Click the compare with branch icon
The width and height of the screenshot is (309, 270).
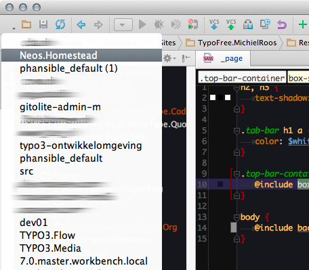pos(248,24)
